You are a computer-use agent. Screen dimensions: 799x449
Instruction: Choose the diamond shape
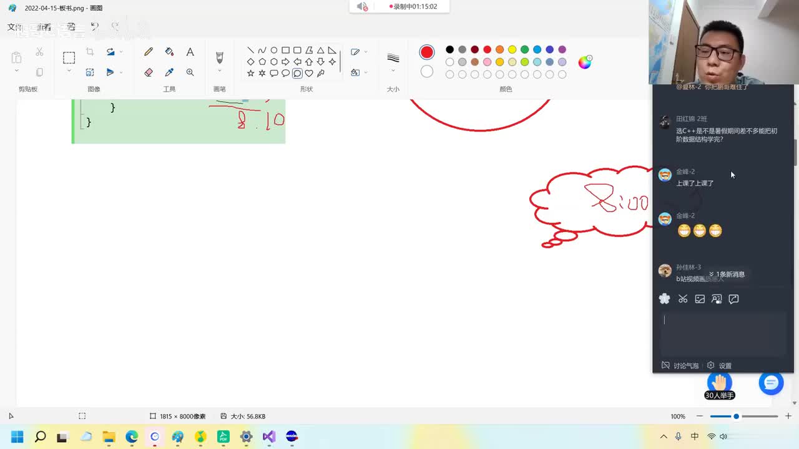tap(250, 62)
